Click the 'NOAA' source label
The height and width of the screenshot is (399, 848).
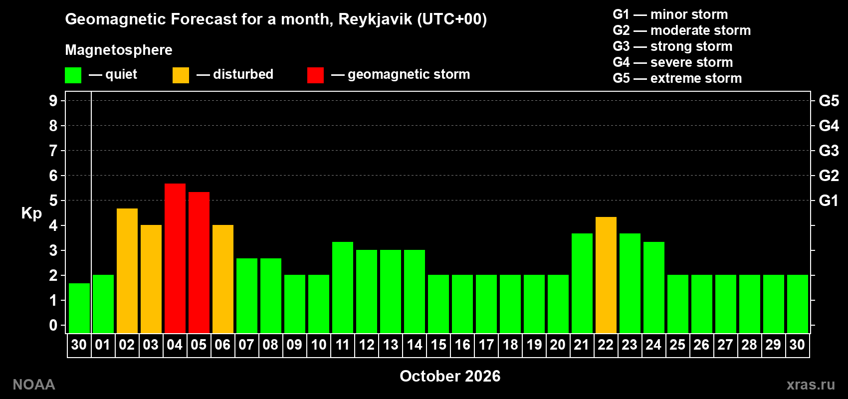(34, 385)
